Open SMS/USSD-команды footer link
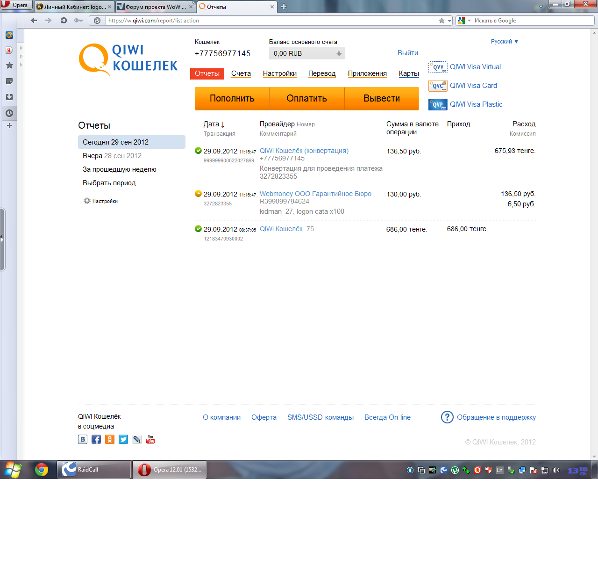This screenshot has height=582, width=598. pos(320,417)
